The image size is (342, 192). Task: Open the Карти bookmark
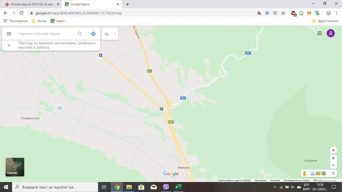click(57, 21)
